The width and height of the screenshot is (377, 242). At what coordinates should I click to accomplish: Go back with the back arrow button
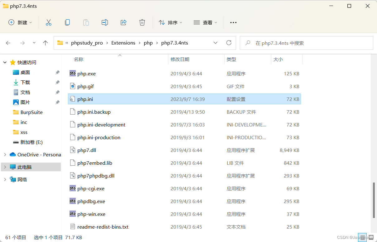8,43
